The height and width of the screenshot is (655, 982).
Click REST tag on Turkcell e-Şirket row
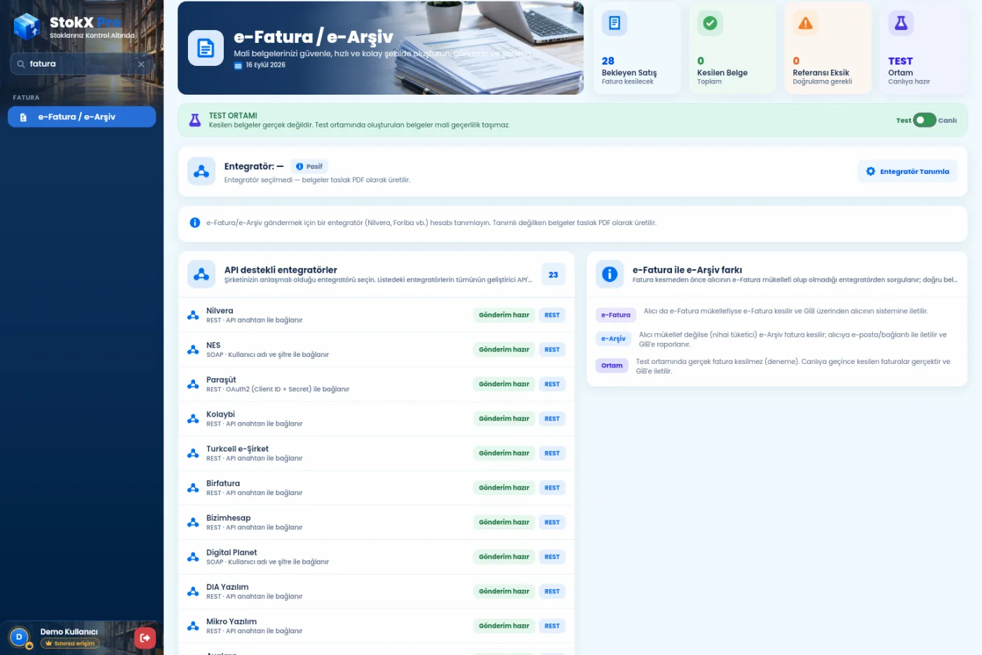(x=552, y=453)
